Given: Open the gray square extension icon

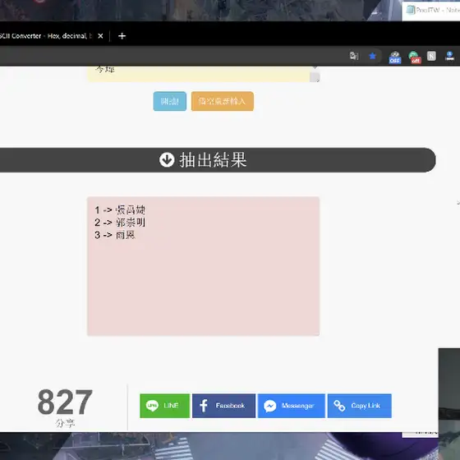Looking at the screenshot, I should click(431, 56).
